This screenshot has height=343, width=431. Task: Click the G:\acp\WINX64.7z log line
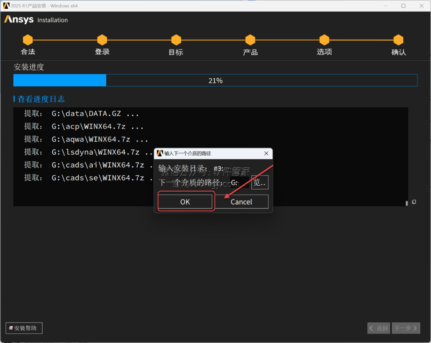coord(83,127)
